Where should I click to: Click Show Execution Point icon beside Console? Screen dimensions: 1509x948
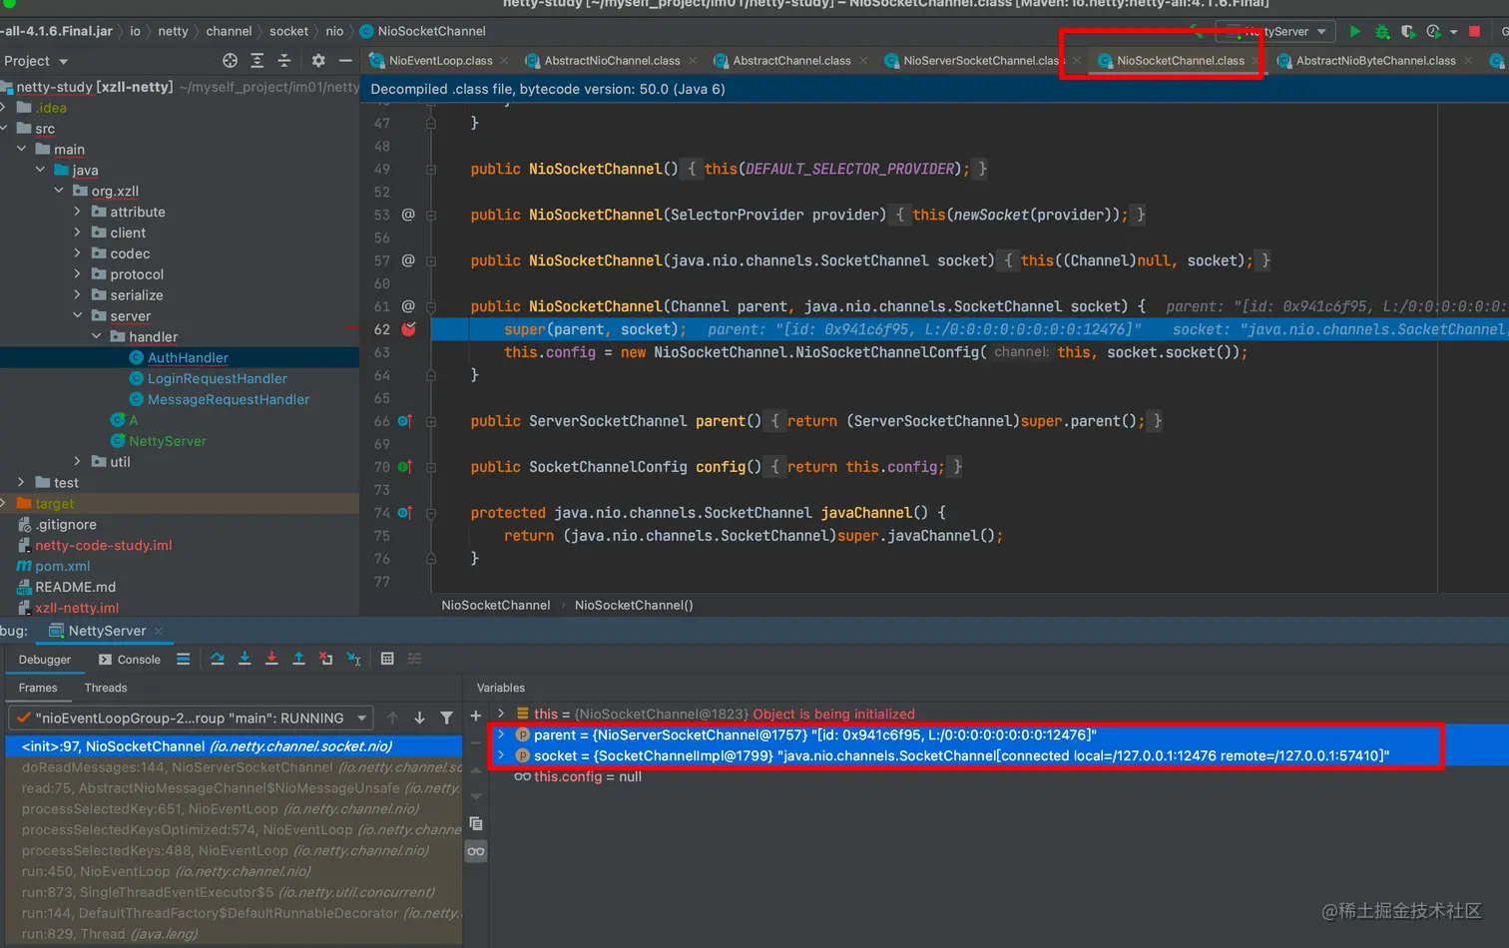tap(184, 659)
